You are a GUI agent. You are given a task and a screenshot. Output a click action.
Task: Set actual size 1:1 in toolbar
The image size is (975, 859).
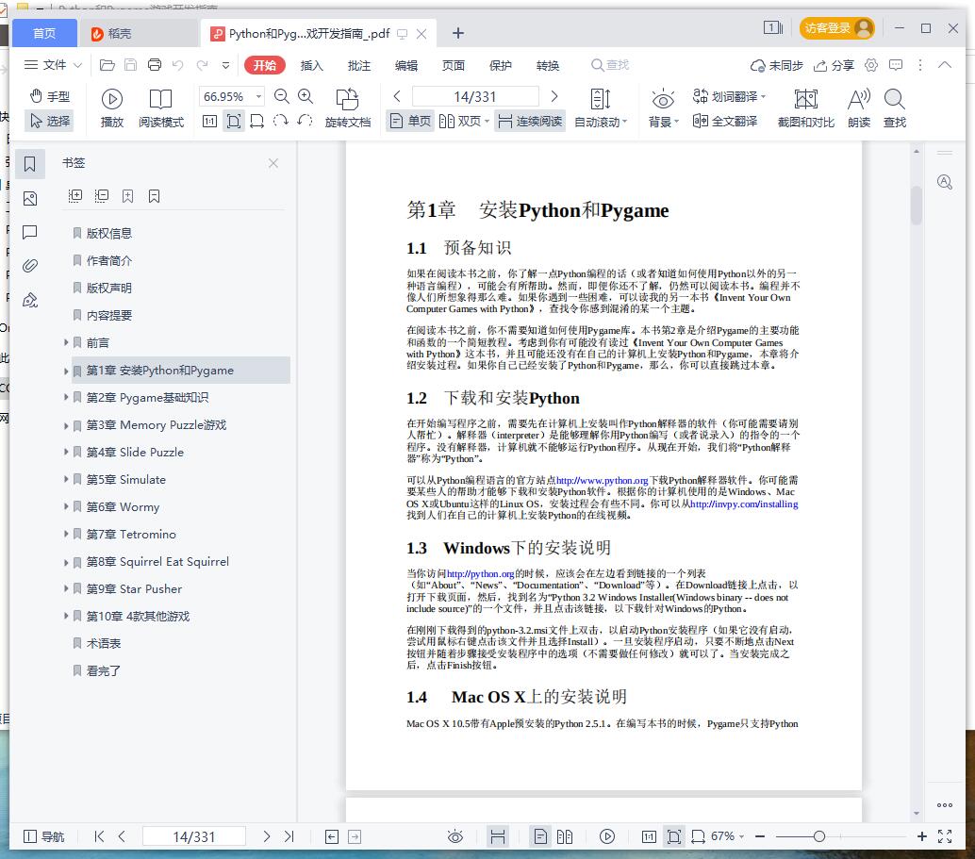click(209, 122)
